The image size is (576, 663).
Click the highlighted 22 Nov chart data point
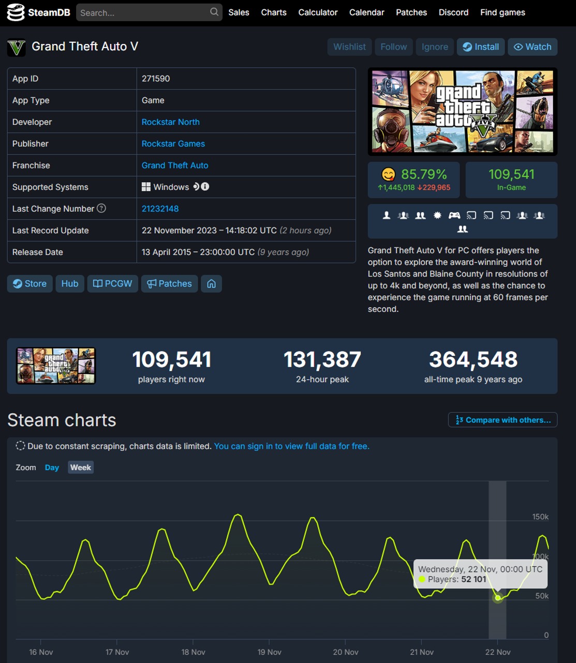pyautogui.click(x=498, y=598)
